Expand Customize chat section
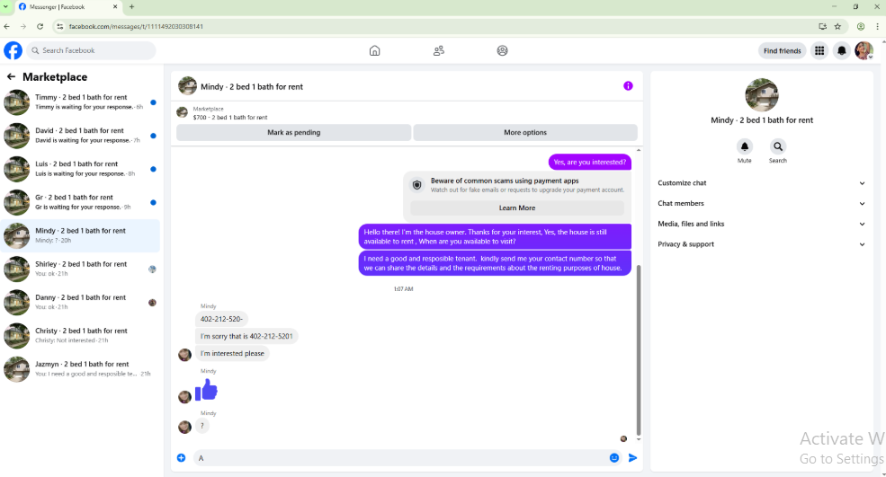This screenshot has height=477, width=886. 761,183
